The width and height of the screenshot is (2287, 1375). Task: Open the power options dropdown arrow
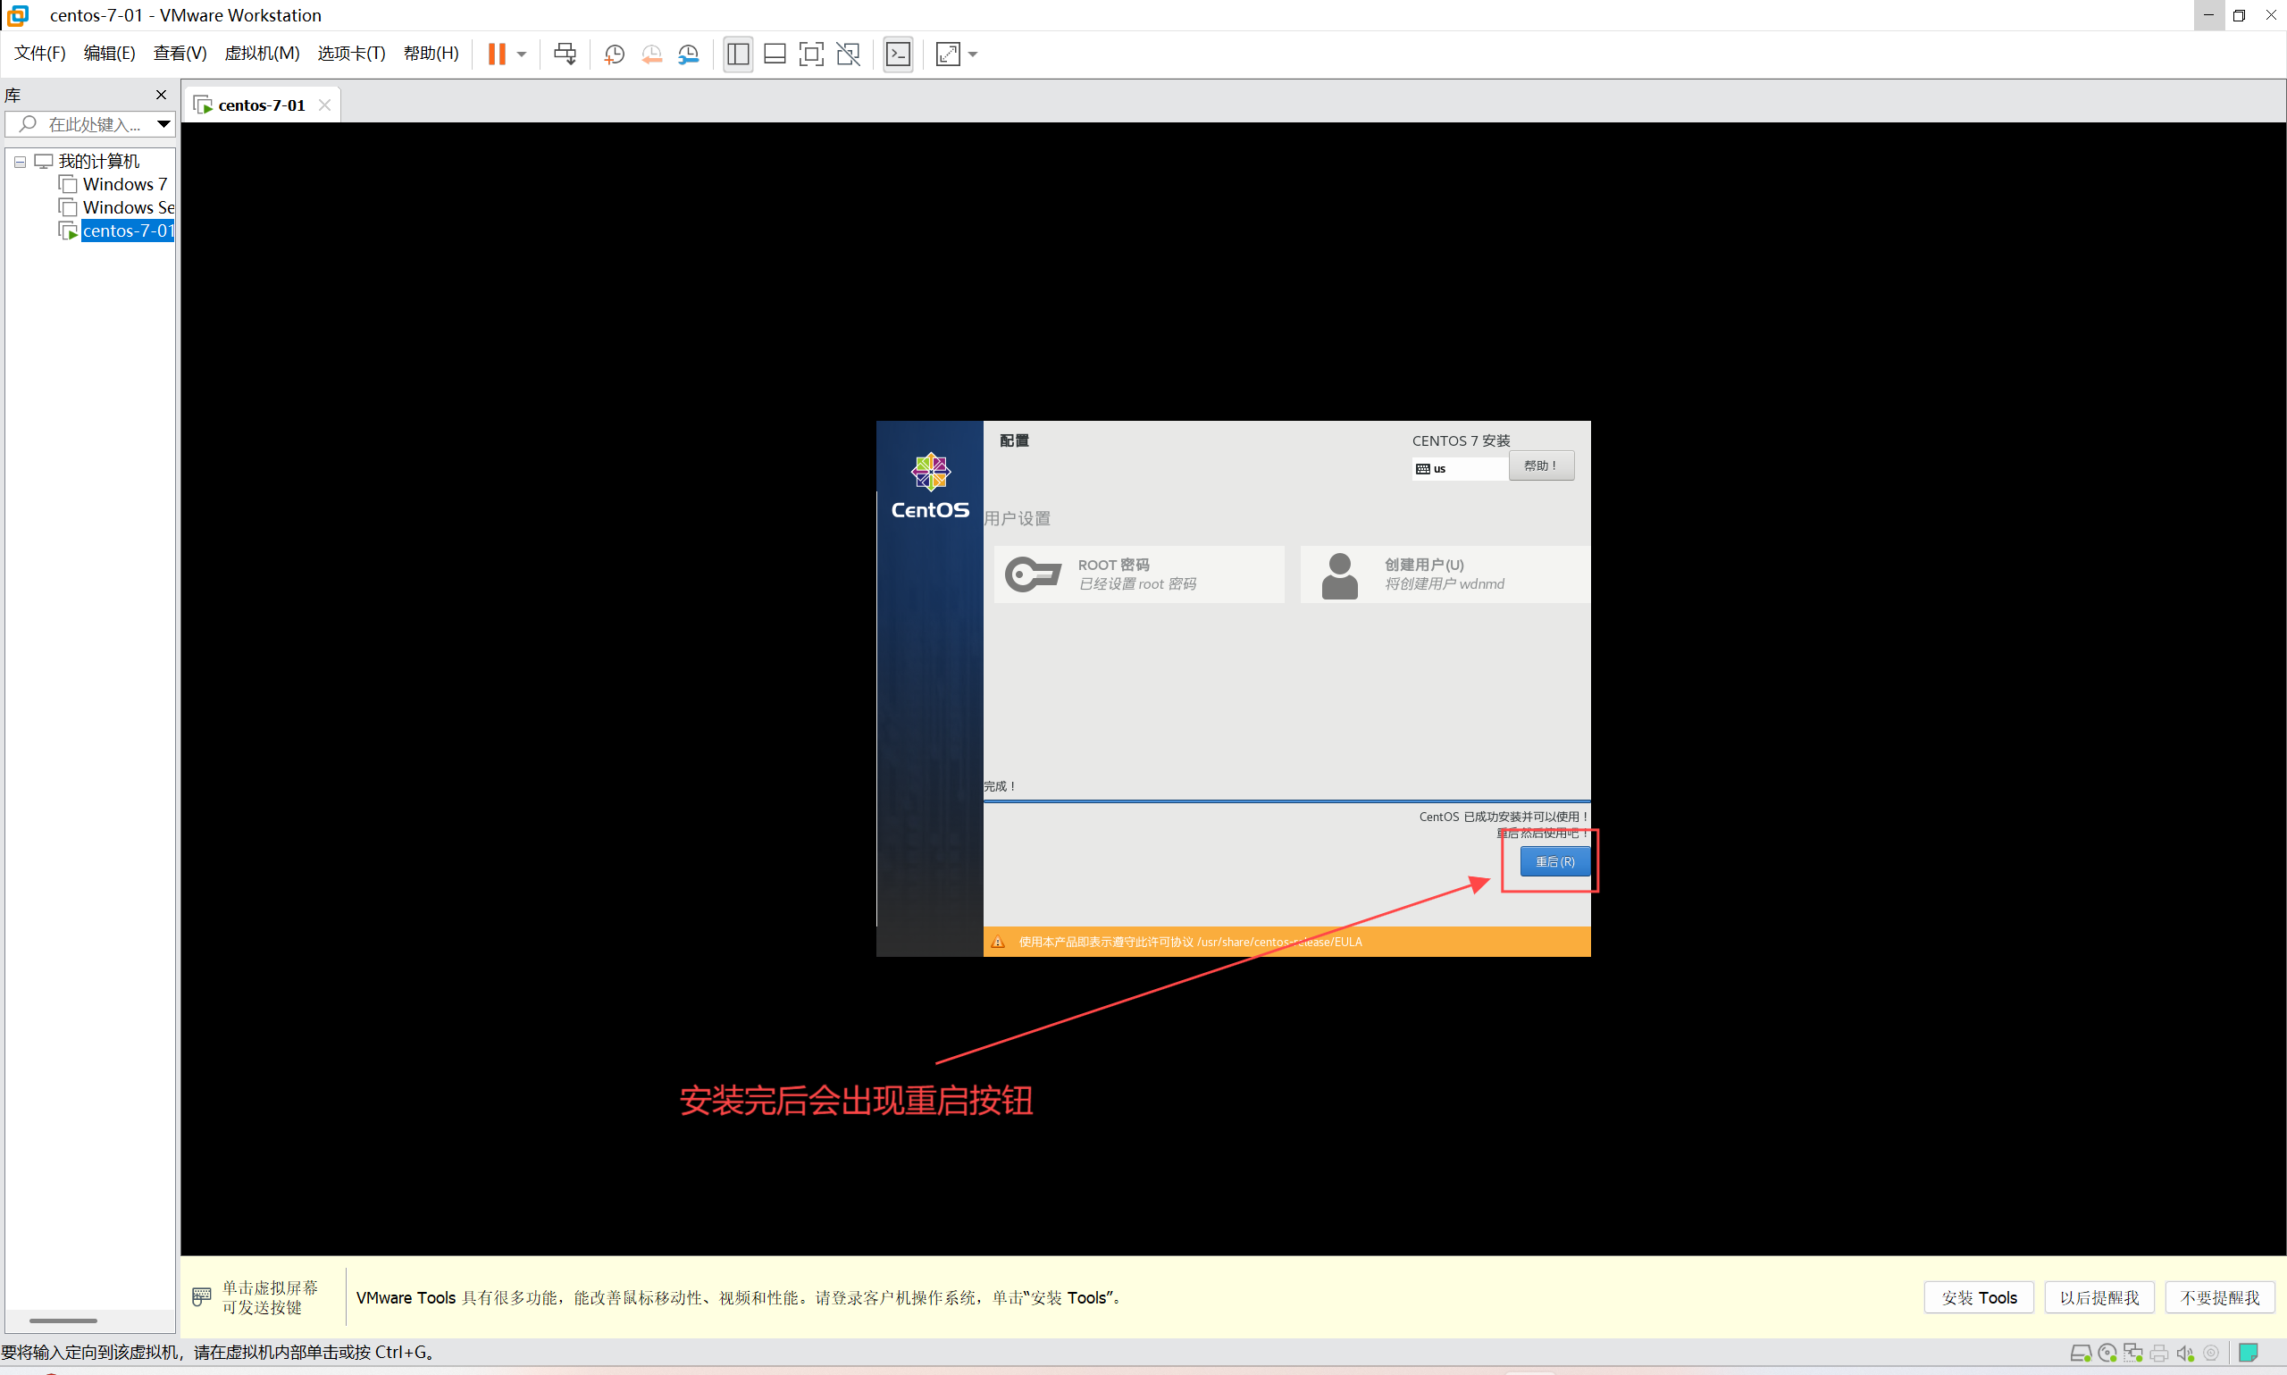click(523, 54)
